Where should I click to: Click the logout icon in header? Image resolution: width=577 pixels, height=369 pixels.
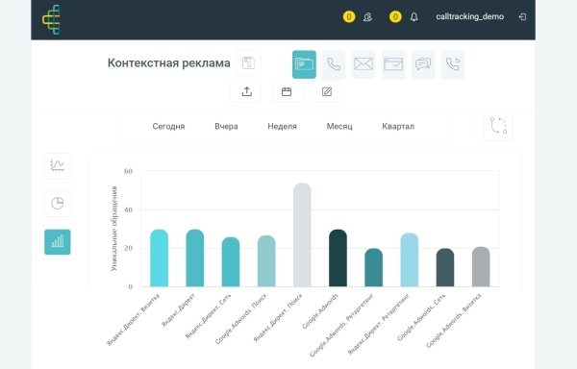pos(522,17)
